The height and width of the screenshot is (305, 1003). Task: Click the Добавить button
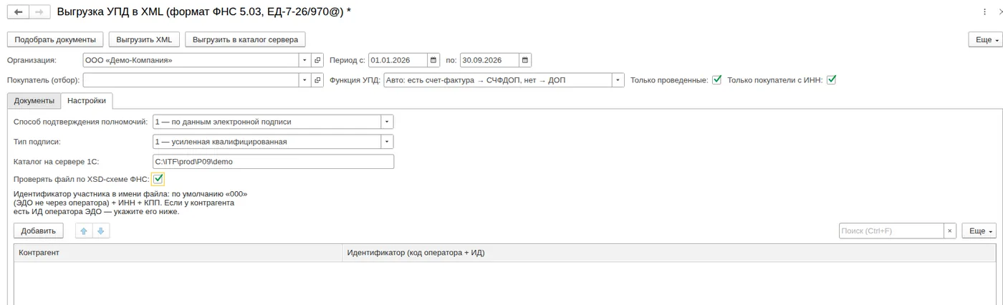[39, 231]
